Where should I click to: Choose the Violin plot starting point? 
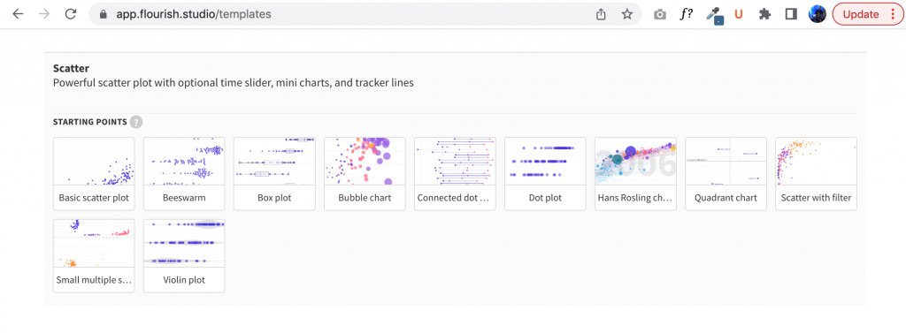coord(184,255)
